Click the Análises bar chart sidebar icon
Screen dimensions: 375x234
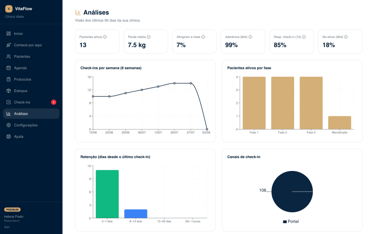[8, 114]
